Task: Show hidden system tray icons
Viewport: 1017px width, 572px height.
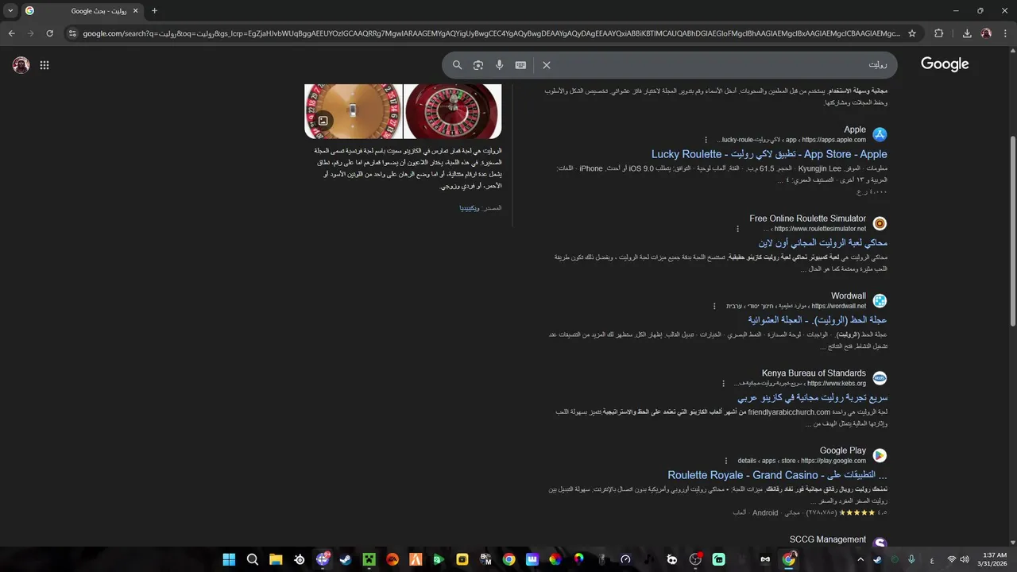Action: [860, 559]
